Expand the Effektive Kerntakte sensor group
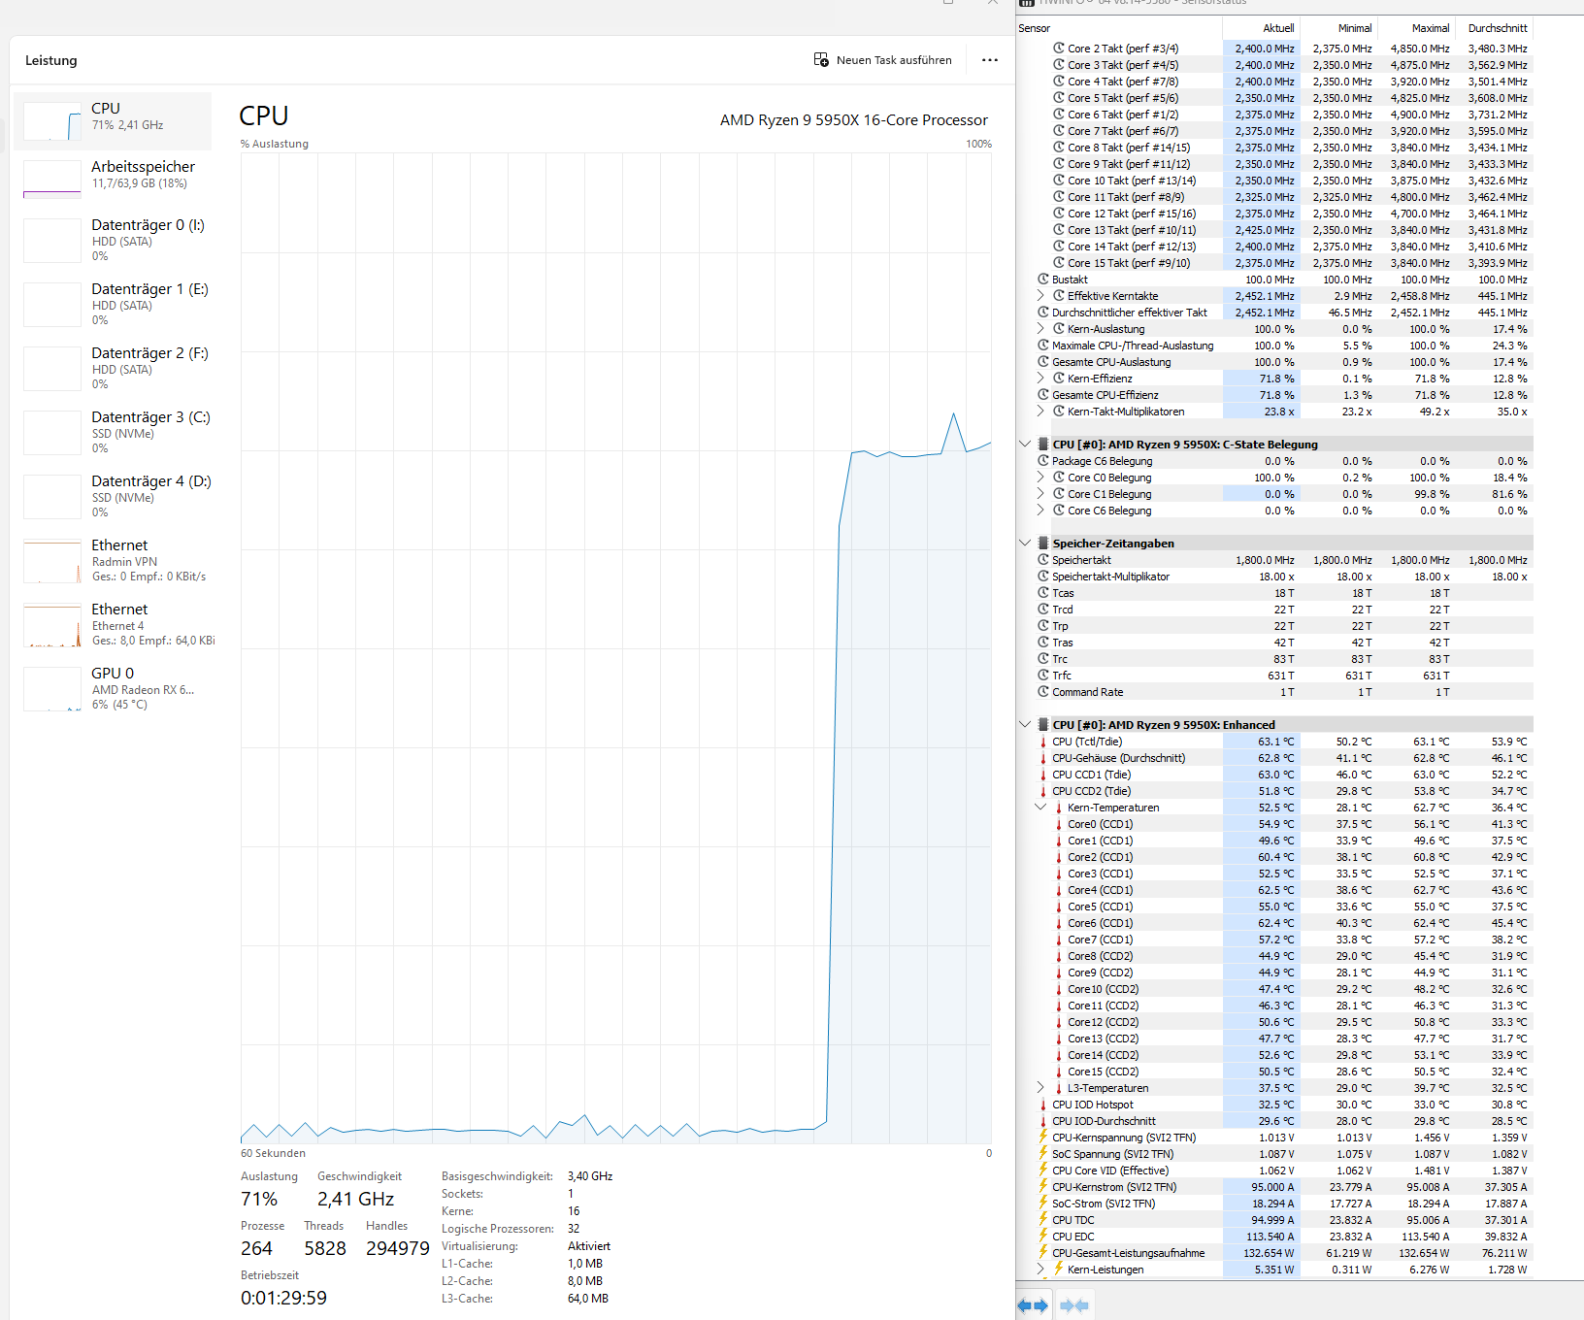1584x1320 pixels. pyautogui.click(x=1040, y=296)
